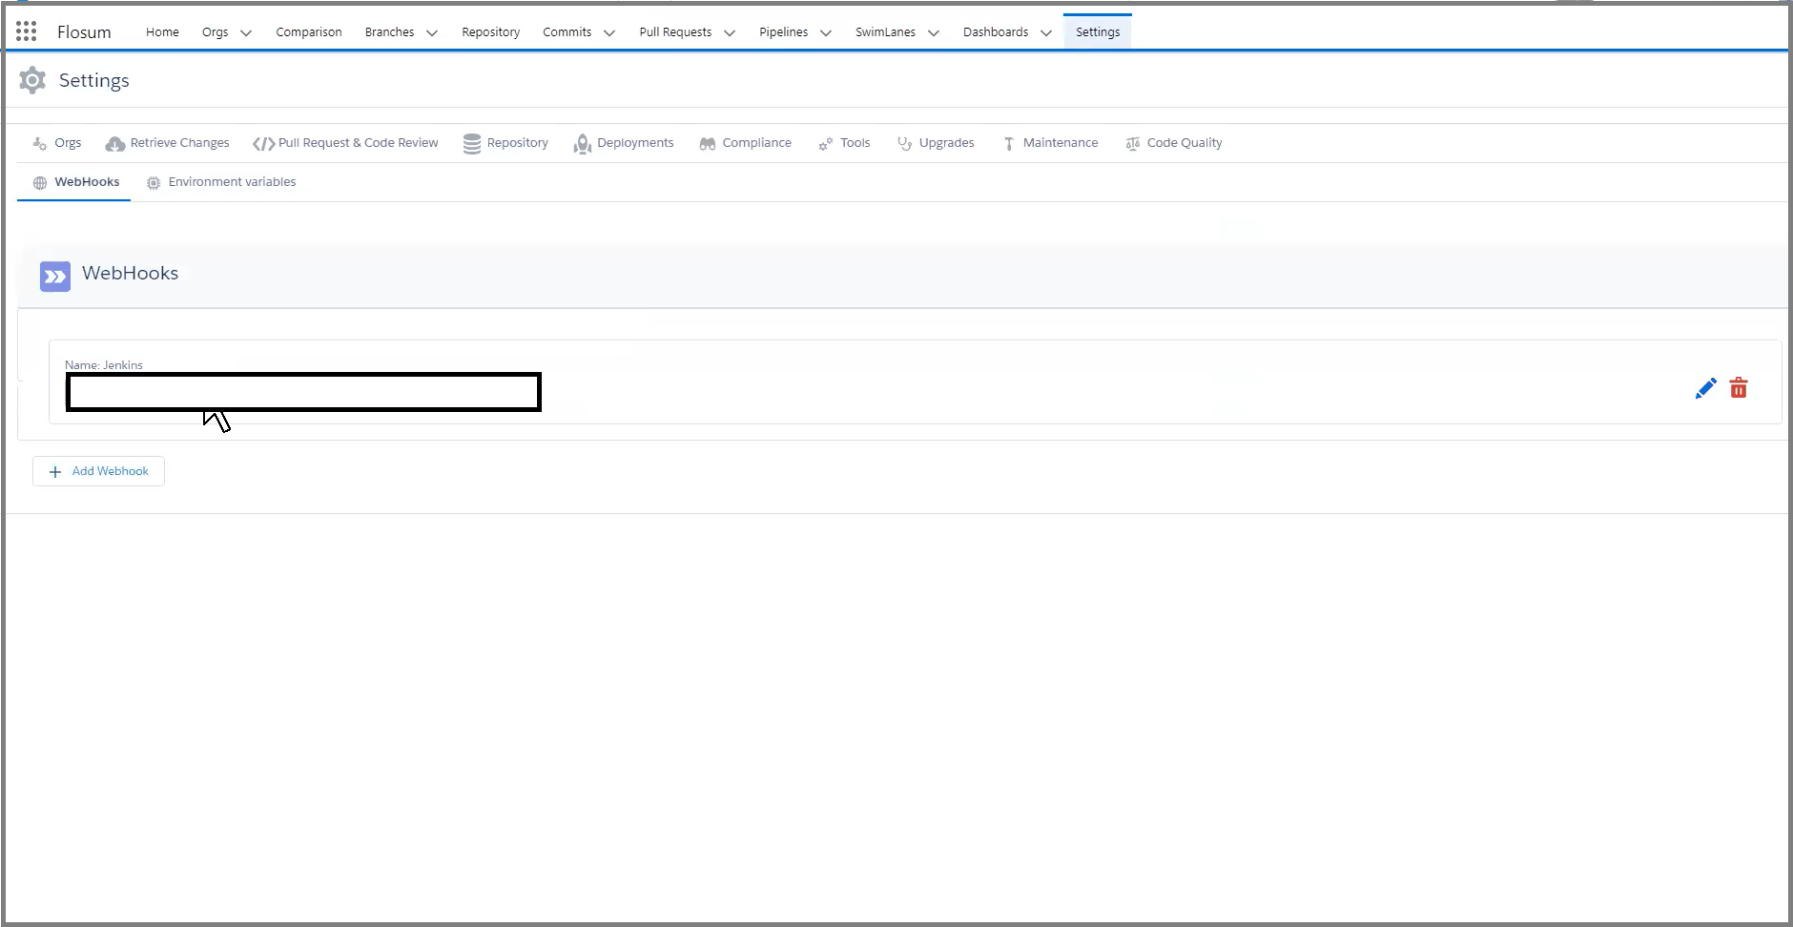Click the 'Name: Jenkins' webhook label
Viewport: 1793px width, 927px height.
tap(104, 365)
